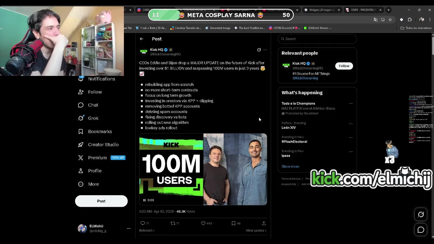Open the Discord bookmark
Viewport: 434px width, 244px height.
tap(284, 28)
